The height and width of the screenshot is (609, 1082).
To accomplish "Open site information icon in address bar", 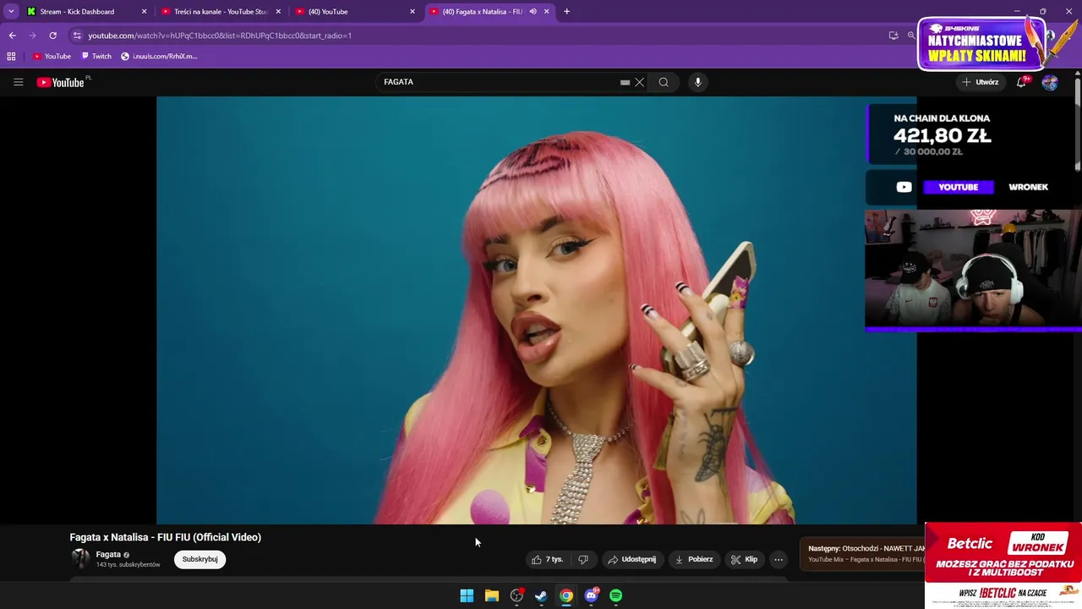I will (x=77, y=36).
